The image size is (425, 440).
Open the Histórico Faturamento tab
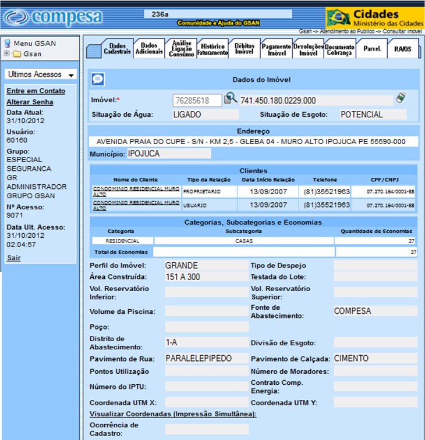tap(212, 49)
